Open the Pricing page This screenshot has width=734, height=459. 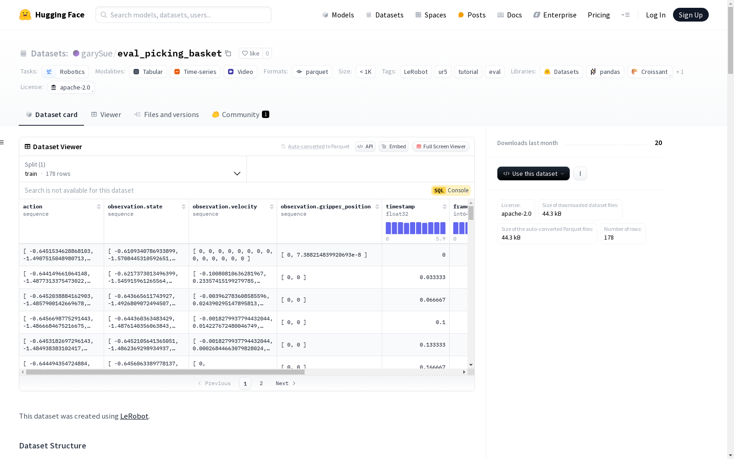pyautogui.click(x=599, y=15)
